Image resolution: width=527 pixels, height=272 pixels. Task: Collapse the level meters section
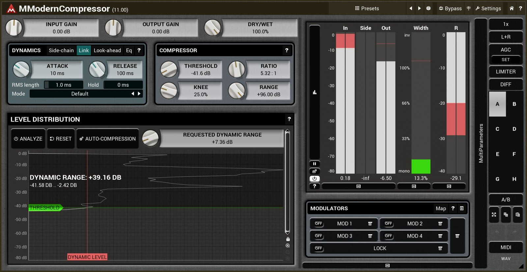pos(358,186)
